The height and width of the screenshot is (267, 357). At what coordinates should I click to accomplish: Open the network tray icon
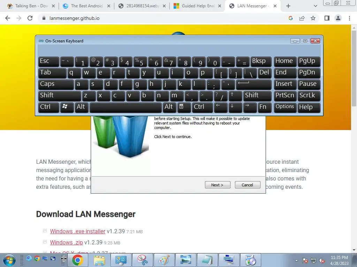click(x=313, y=261)
